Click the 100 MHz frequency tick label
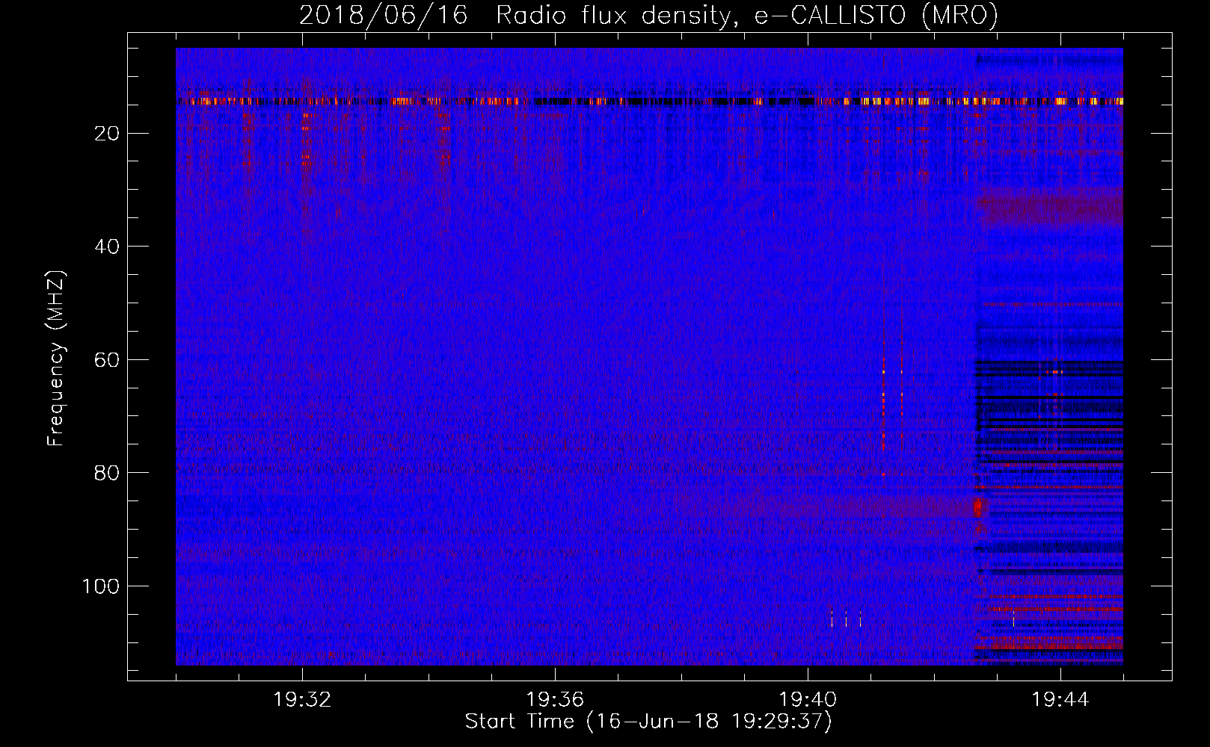1210x747 pixels. tap(101, 586)
